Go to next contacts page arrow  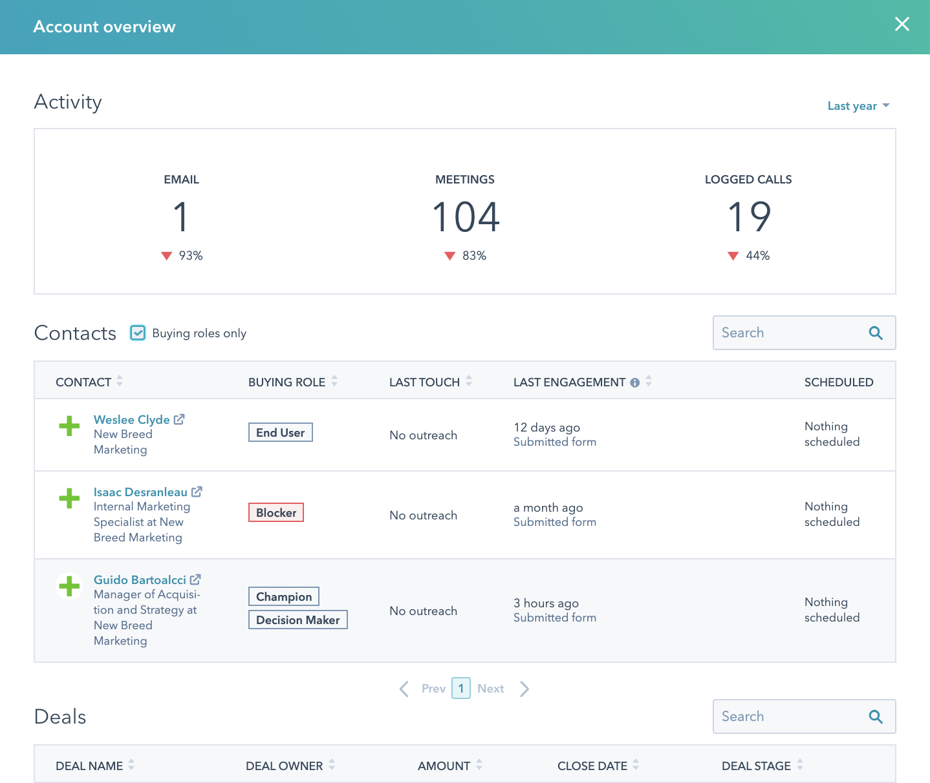coord(524,689)
